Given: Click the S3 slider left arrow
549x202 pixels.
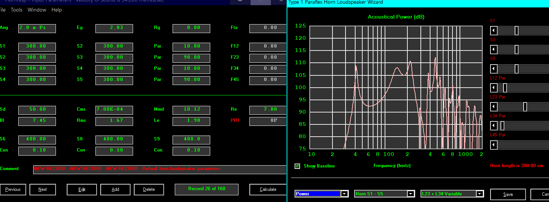Looking at the screenshot, I should click(494, 49).
